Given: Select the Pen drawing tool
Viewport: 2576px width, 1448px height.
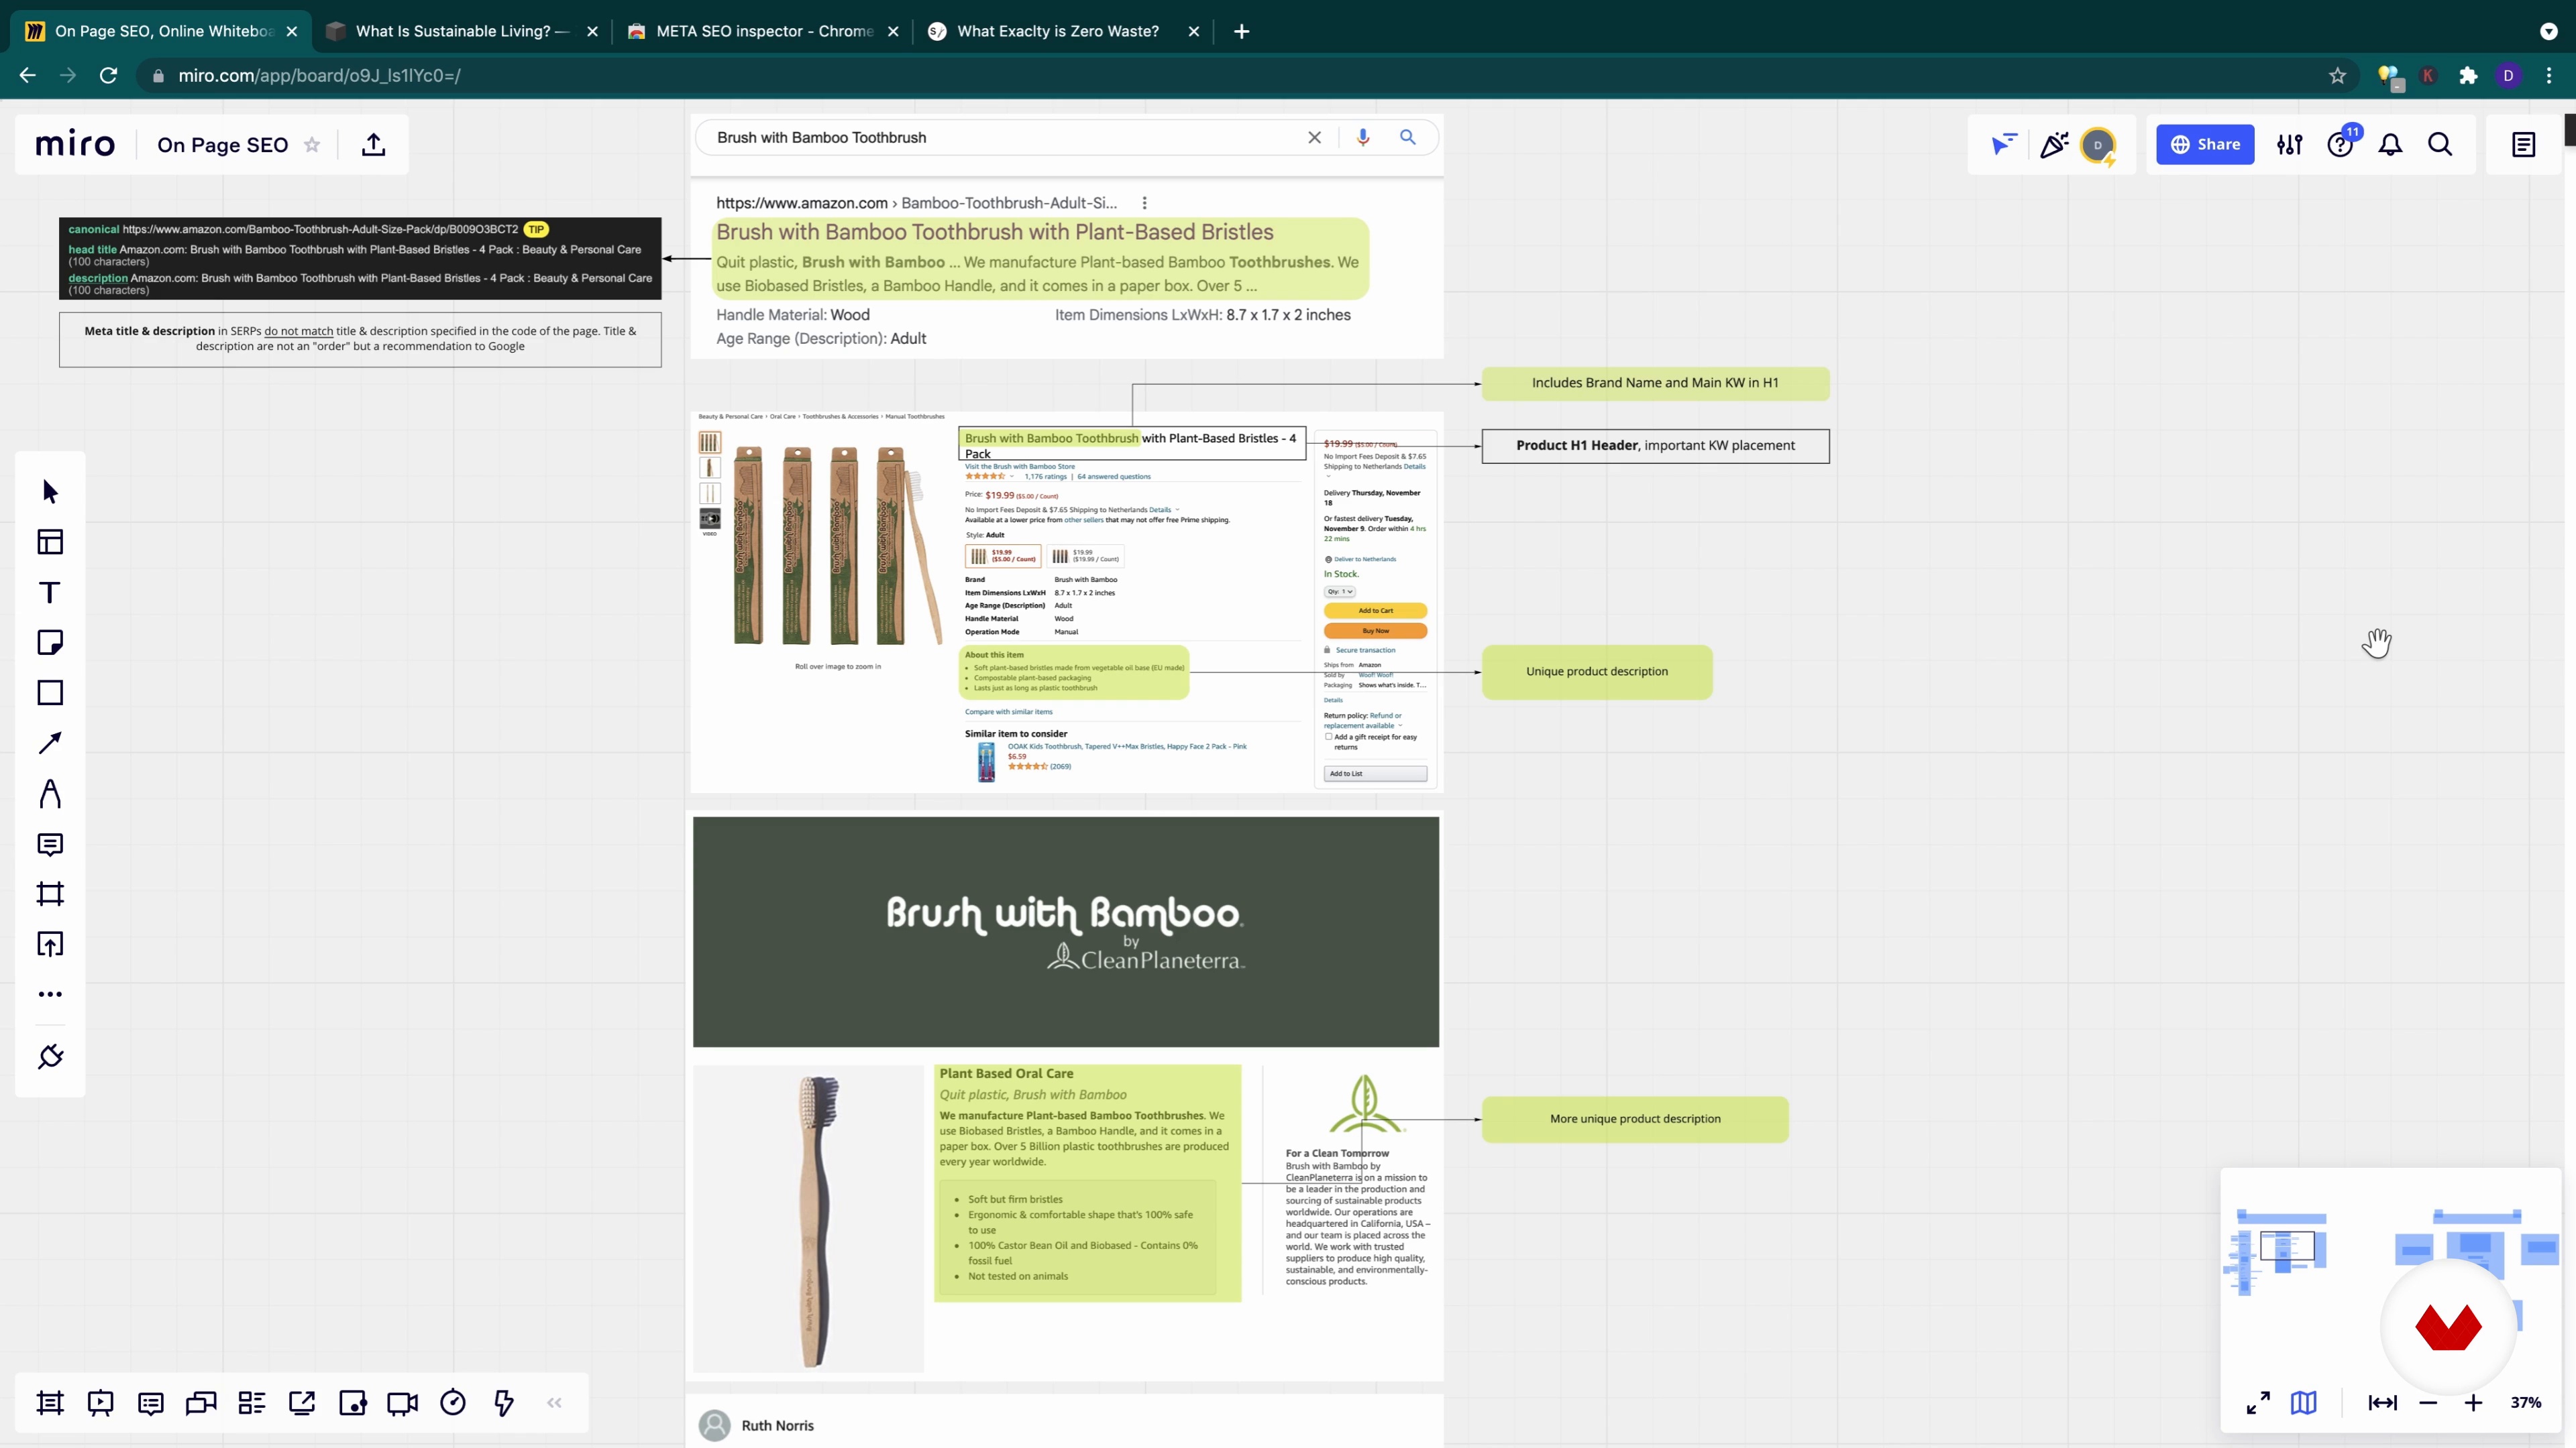Looking at the screenshot, I should point(50,794).
